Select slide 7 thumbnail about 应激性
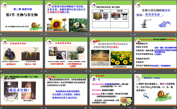 [x=111, y=53]
